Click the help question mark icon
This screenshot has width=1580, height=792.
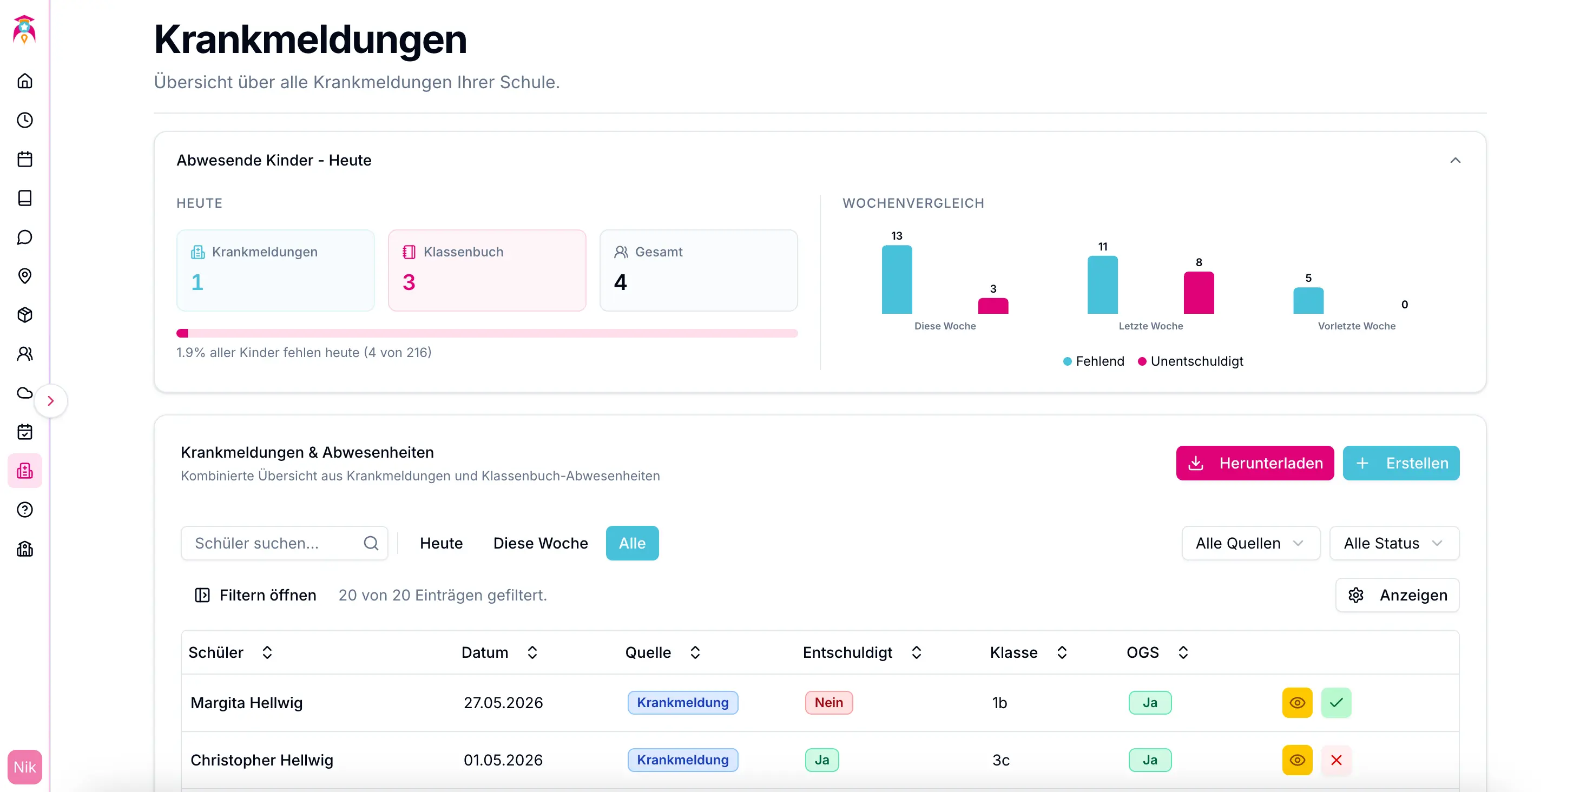click(x=24, y=510)
